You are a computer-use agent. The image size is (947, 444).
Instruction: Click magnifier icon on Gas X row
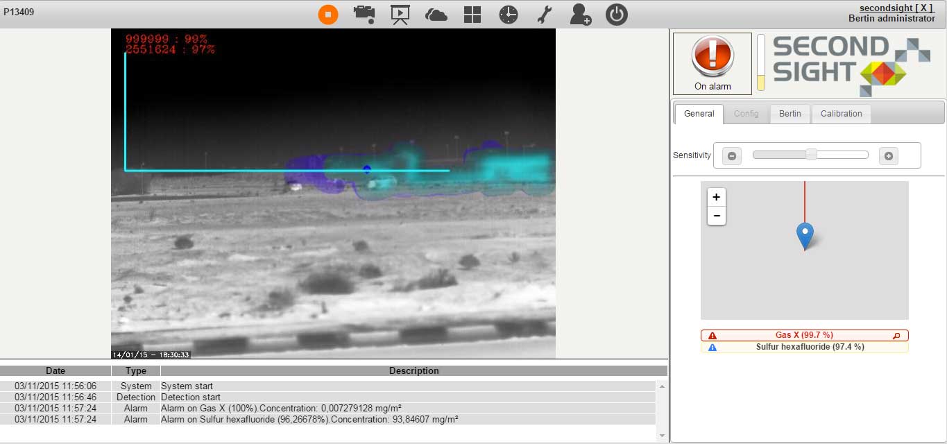(896, 336)
